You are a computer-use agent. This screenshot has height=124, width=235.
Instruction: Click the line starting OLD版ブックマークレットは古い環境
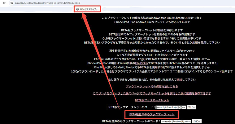tap(152, 38)
